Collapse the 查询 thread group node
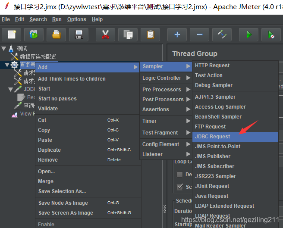The image size is (283, 228). click(x=7, y=65)
